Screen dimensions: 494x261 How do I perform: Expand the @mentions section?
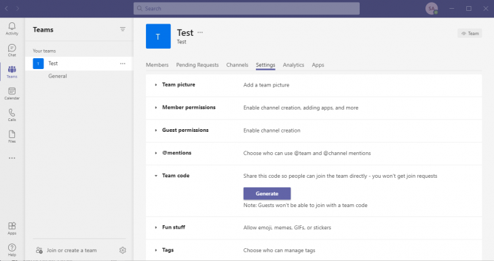[x=156, y=153]
